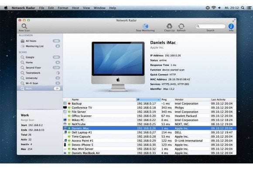The height and width of the screenshot is (169, 253).
Task: Open the Edit menu
Action: point(51,8)
